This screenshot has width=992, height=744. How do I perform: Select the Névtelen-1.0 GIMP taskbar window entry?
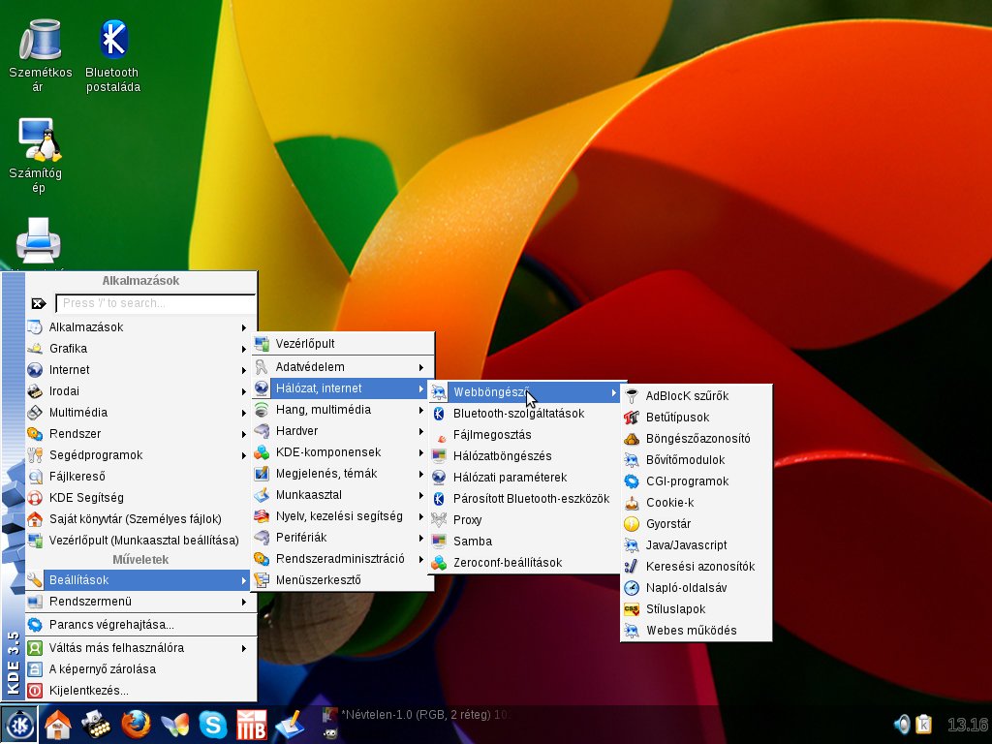pyautogui.click(x=417, y=715)
